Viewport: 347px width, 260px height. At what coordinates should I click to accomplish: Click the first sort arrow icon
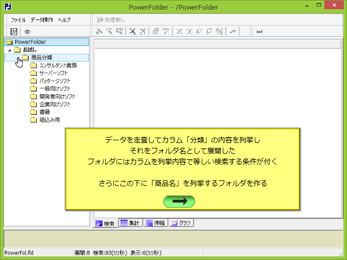[x=200, y=31]
